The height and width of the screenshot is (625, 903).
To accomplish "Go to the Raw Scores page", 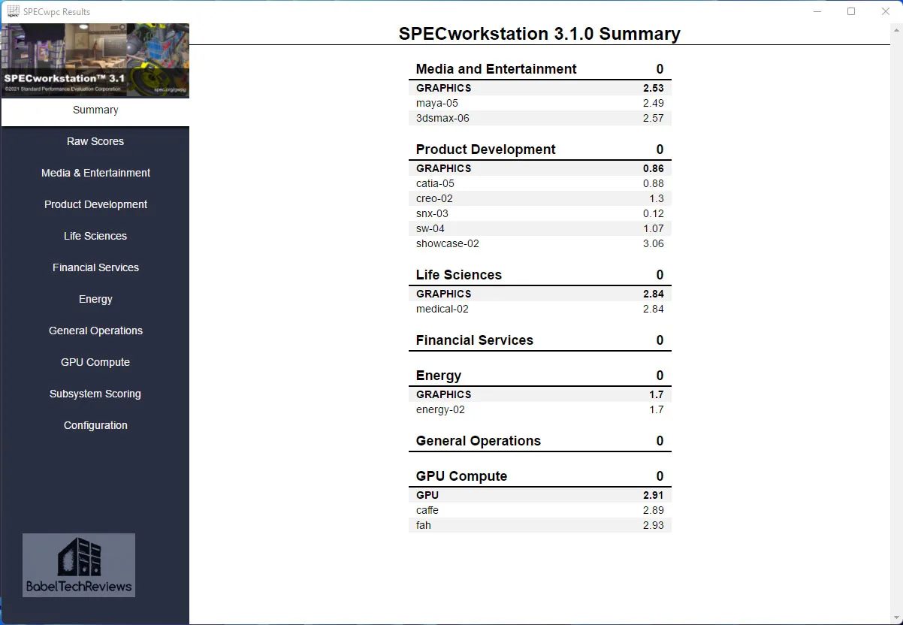I will (95, 141).
